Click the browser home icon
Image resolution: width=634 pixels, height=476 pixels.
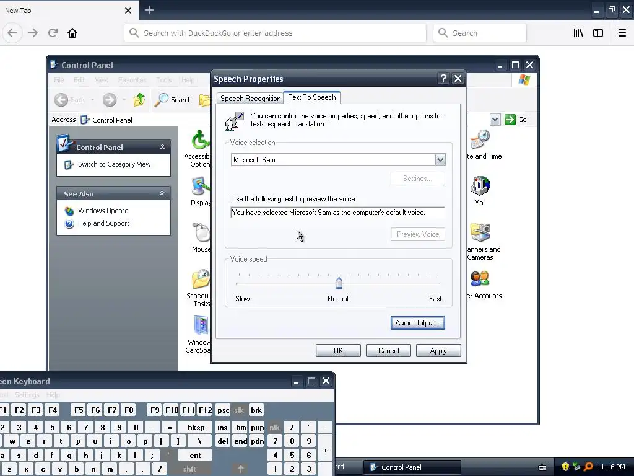coord(72,33)
